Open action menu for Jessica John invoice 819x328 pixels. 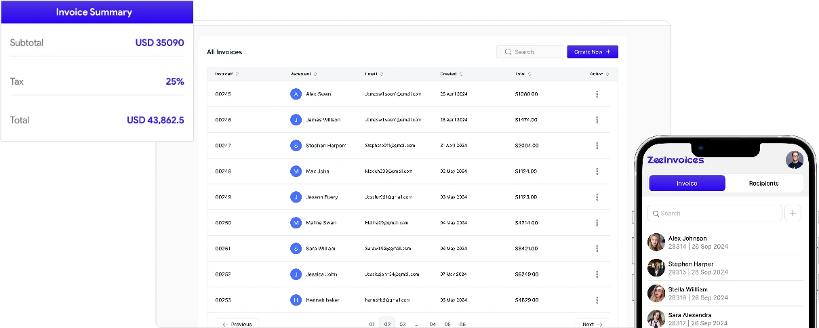pyautogui.click(x=597, y=274)
